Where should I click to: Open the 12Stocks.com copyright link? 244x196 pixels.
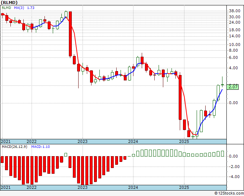click(x=229, y=193)
